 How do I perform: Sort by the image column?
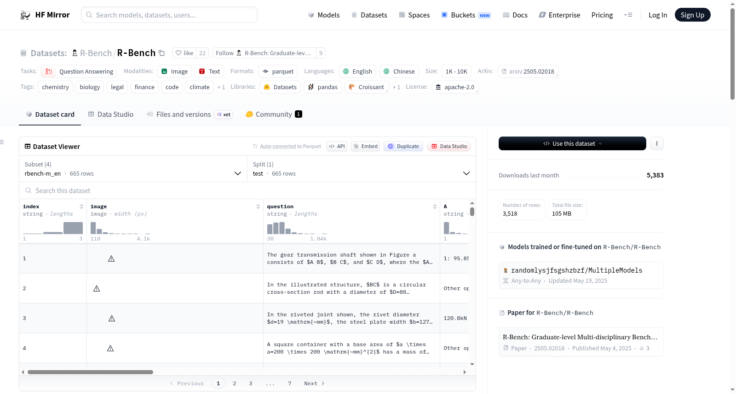[x=258, y=206]
